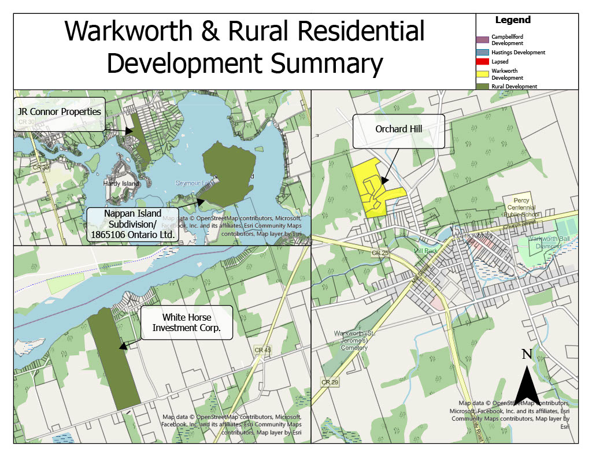Click the Legend heading
This screenshot has height=457, width=592.
[513, 20]
